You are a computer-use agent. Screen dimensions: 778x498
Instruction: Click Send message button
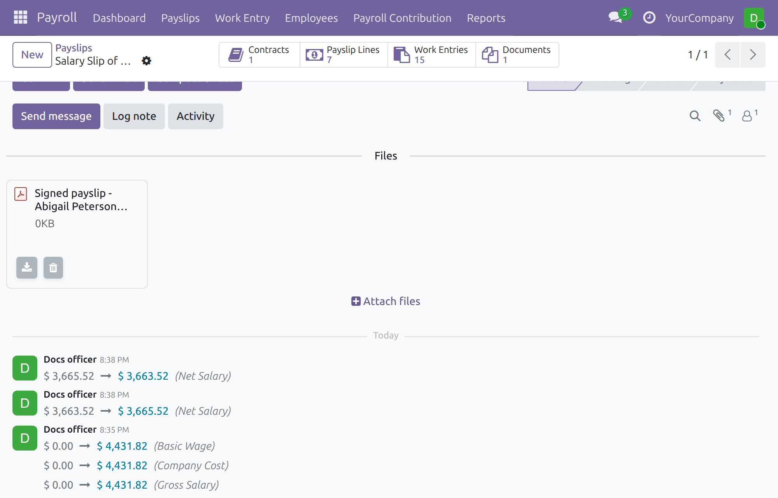[x=56, y=116]
